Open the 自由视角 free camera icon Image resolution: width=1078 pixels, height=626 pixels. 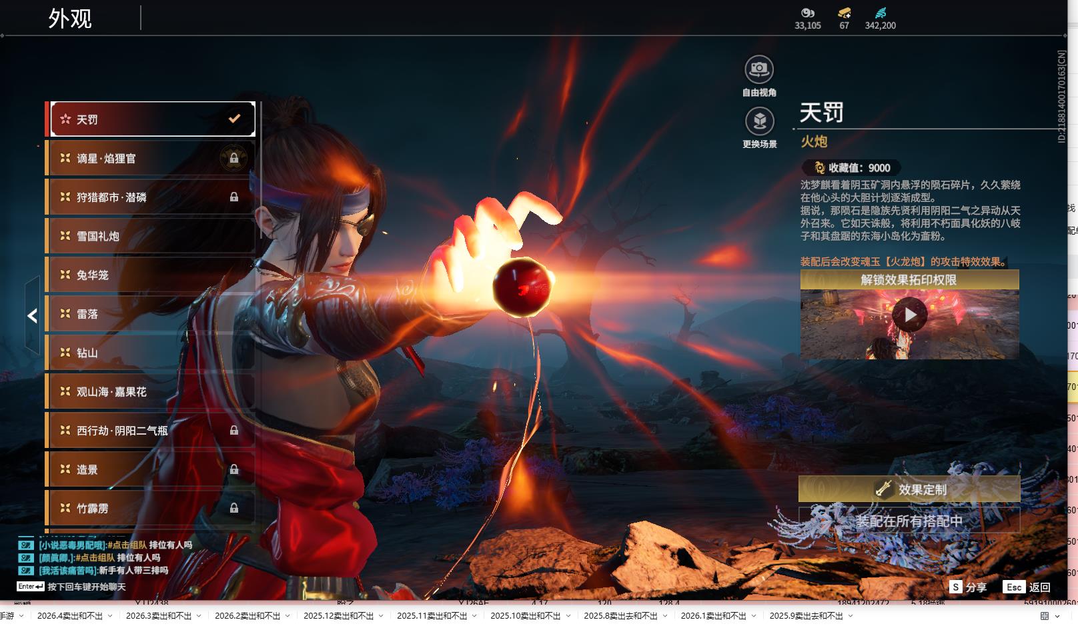tap(758, 69)
